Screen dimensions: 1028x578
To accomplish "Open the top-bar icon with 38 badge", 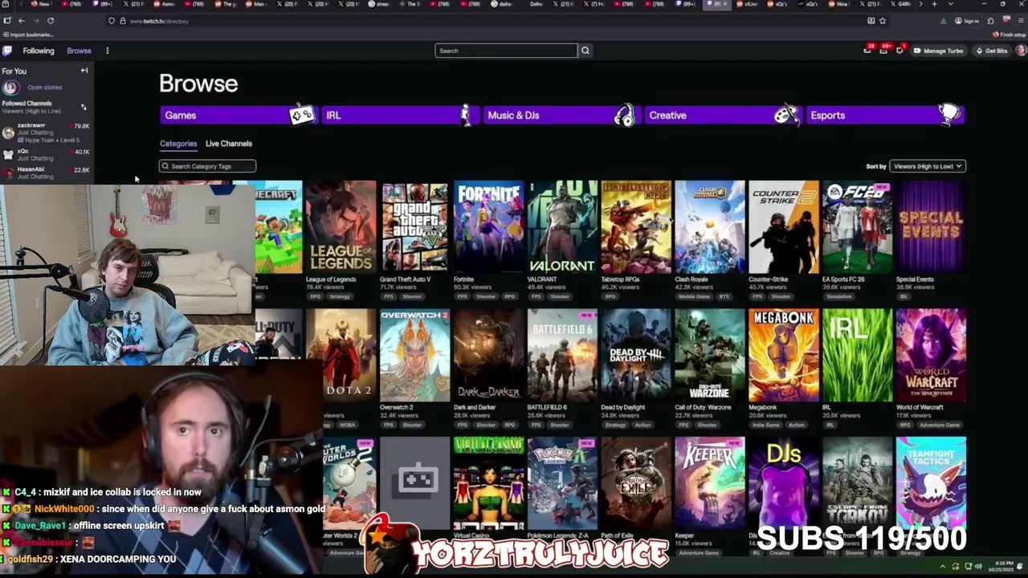I will point(867,51).
